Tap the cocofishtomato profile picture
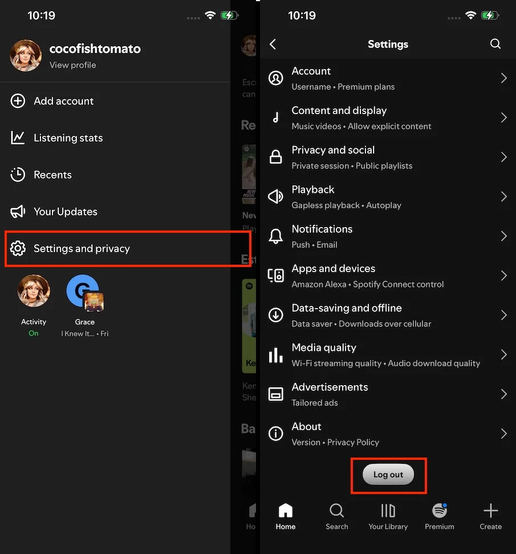 point(26,55)
